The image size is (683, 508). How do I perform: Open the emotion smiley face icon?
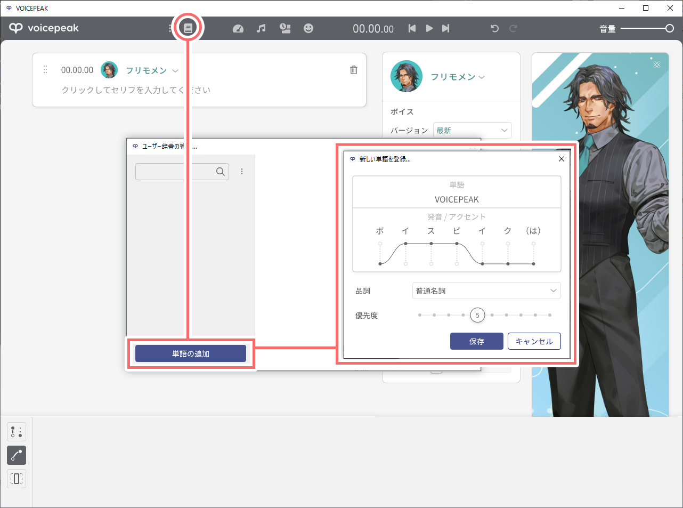pyautogui.click(x=308, y=28)
